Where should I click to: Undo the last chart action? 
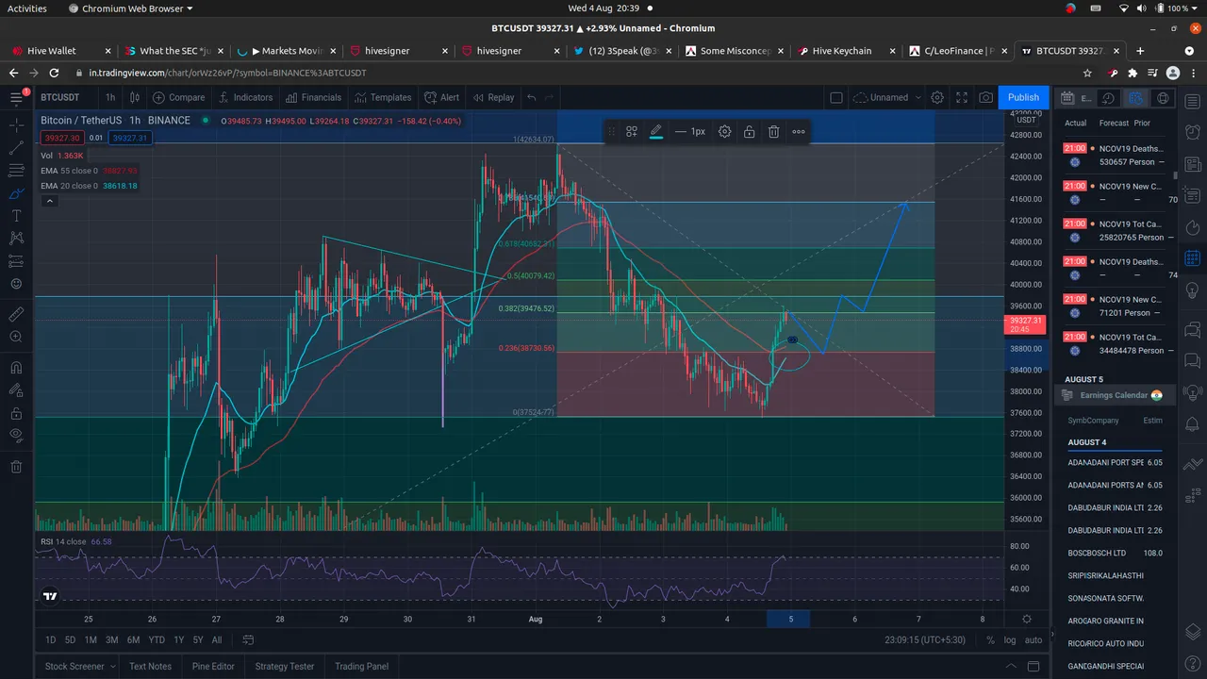pos(532,97)
